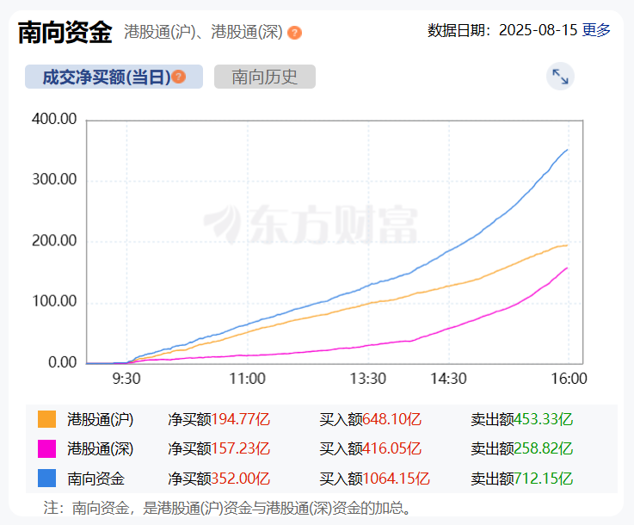
Task: Click 港股通(沪) sell amount 453.33亿
Action: (544, 419)
